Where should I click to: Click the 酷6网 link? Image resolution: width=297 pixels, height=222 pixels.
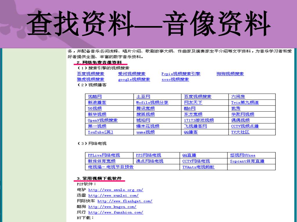pos(190,108)
